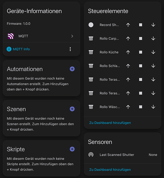The height and width of the screenshot is (178, 164).
Task: Stop the Rollo Schla... shutter
Action: tap(141, 66)
